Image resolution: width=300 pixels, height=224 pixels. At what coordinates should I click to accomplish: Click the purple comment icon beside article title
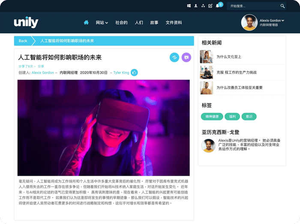186,57
